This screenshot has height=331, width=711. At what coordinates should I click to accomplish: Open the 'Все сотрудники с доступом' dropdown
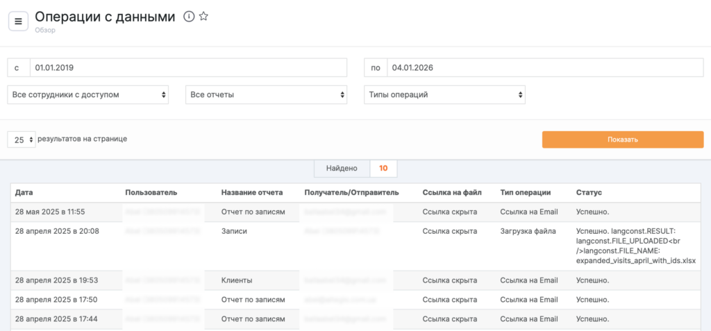pyautogui.click(x=88, y=94)
